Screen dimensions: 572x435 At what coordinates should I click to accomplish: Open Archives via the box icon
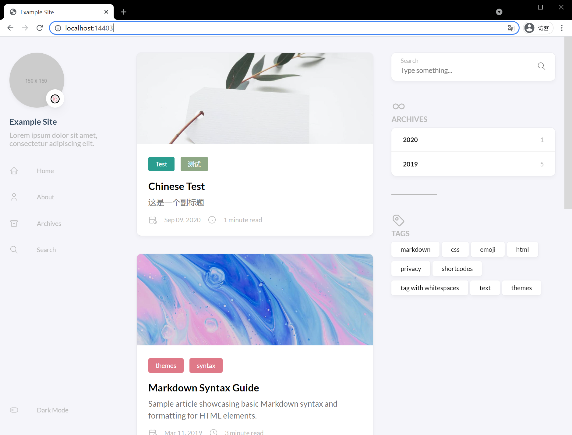(x=14, y=223)
